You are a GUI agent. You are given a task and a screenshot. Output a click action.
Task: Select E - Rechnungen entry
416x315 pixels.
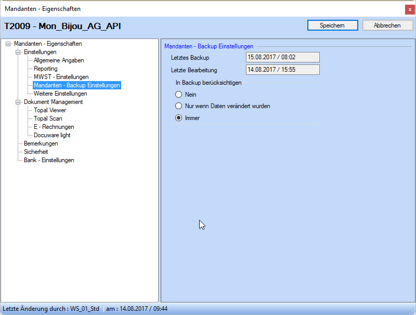[54, 127]
